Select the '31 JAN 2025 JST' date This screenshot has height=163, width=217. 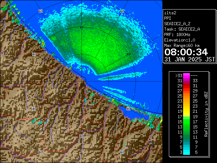(x=190, y=59)
